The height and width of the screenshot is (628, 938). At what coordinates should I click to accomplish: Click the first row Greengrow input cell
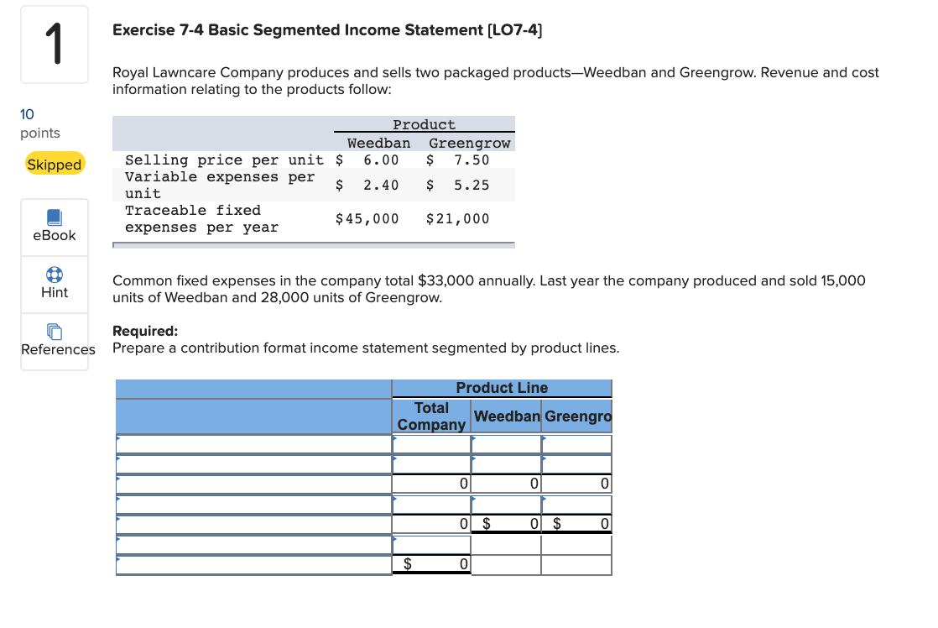point(576,443)
